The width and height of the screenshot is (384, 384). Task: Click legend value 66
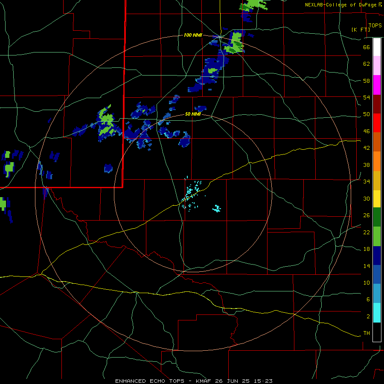(367, 47)
